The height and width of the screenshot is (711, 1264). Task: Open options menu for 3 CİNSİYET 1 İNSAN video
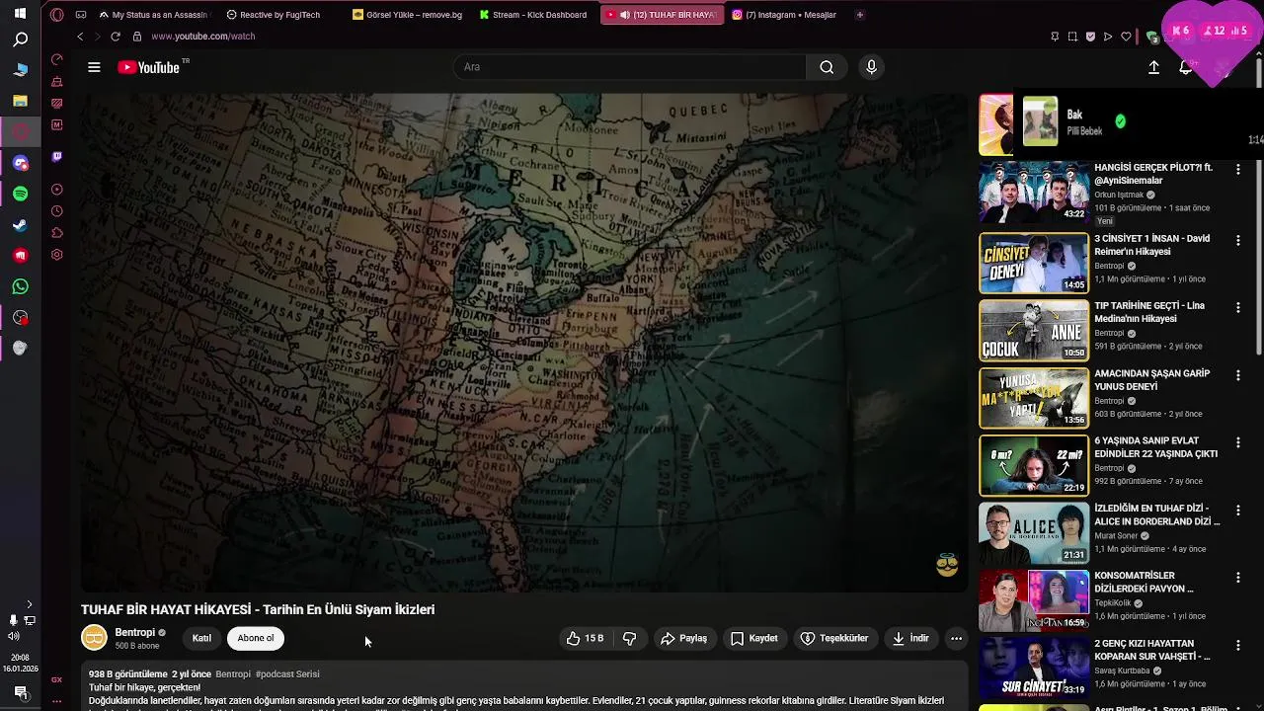click(x=1237, y=240)
